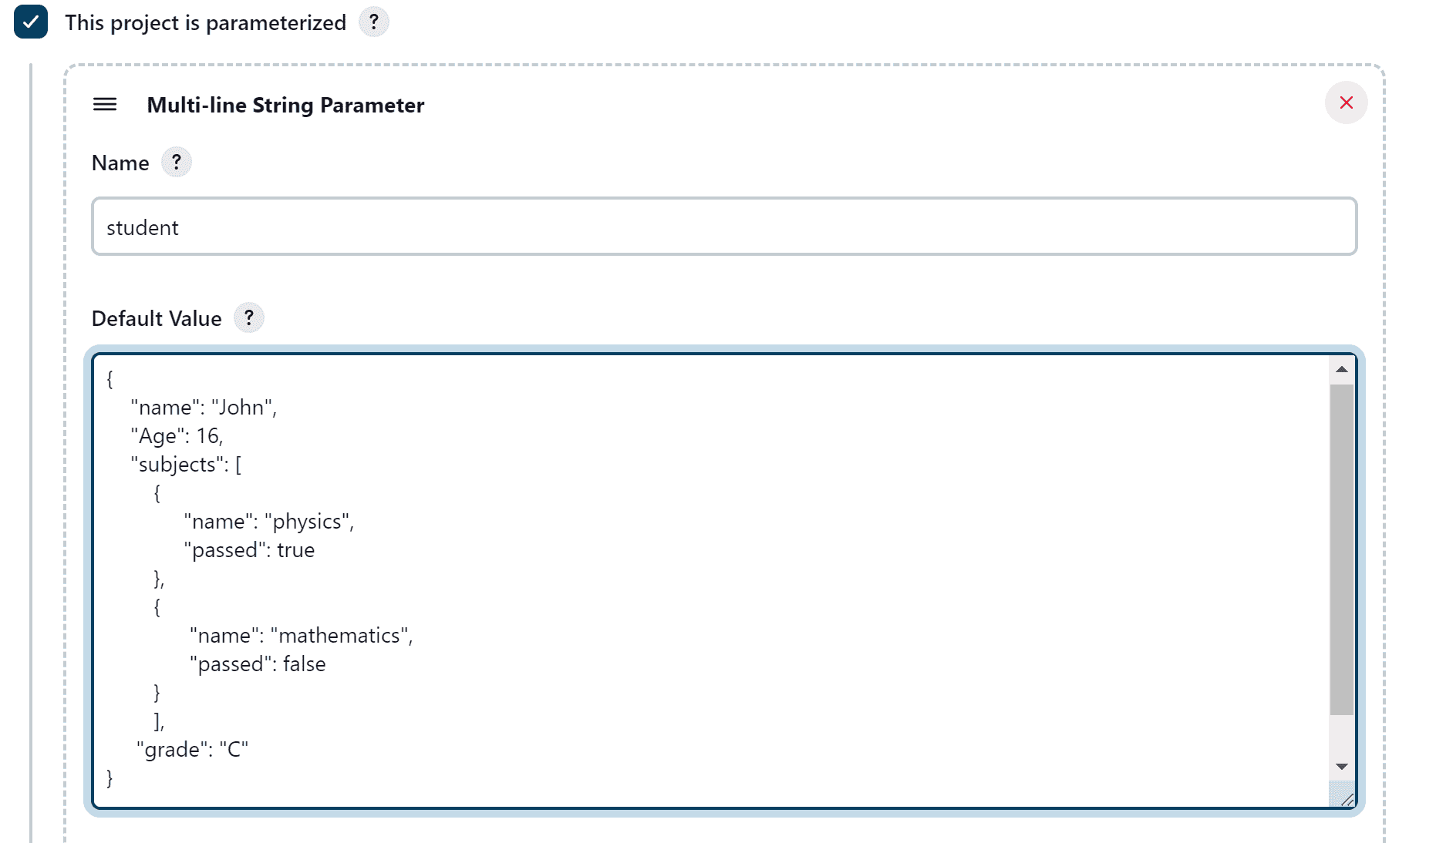Select the 'Multi-line String Parameter' heading
1436x843 pixels.
click(x=285, y=105)
